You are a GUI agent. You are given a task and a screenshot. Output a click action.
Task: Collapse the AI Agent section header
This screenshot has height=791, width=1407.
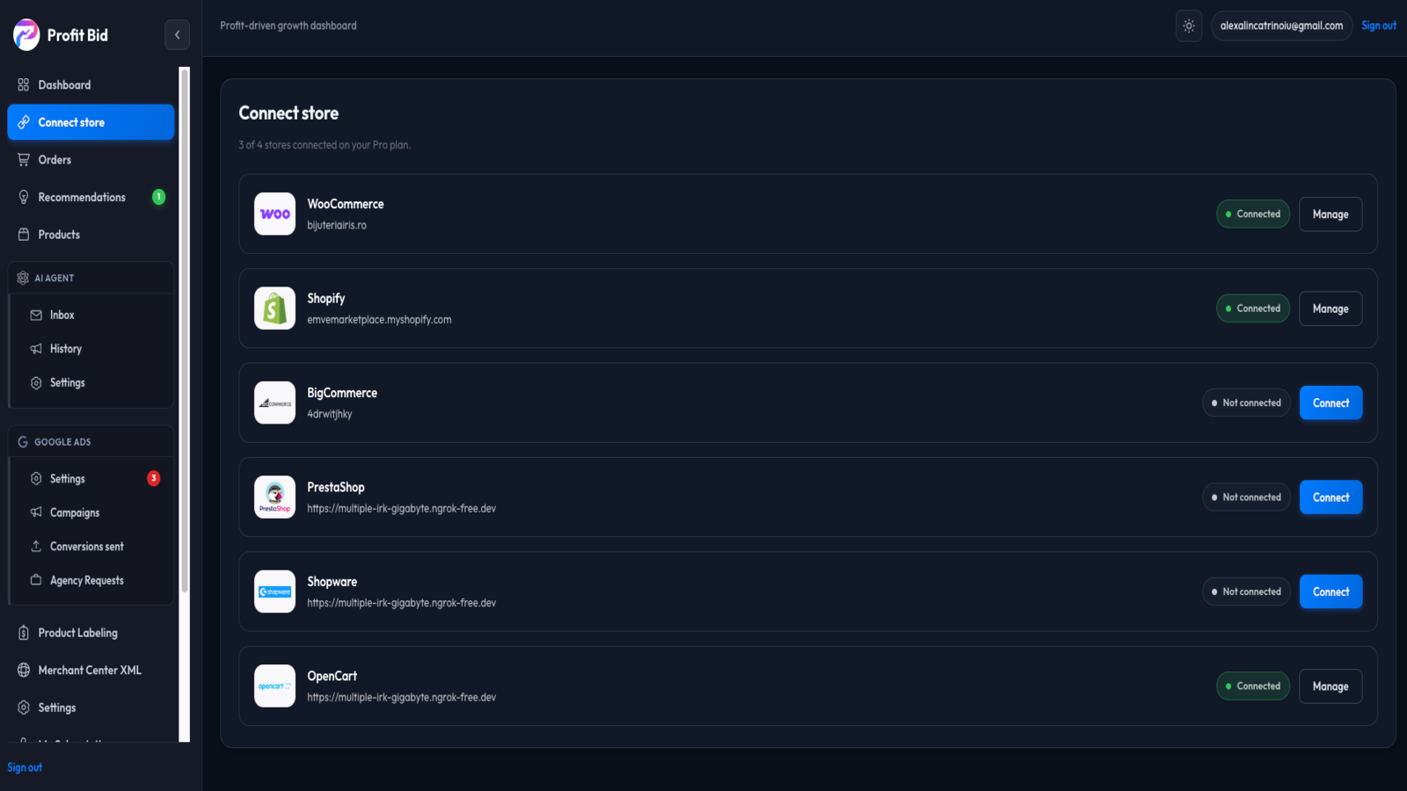91,278
